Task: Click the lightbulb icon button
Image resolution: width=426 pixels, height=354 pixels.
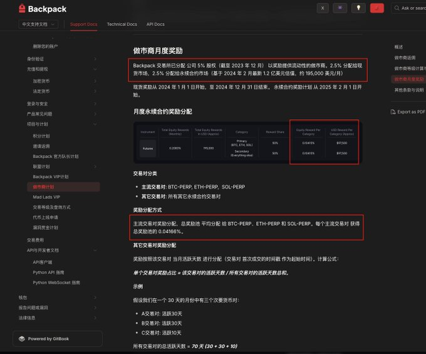Action: [x=358, y=8]
